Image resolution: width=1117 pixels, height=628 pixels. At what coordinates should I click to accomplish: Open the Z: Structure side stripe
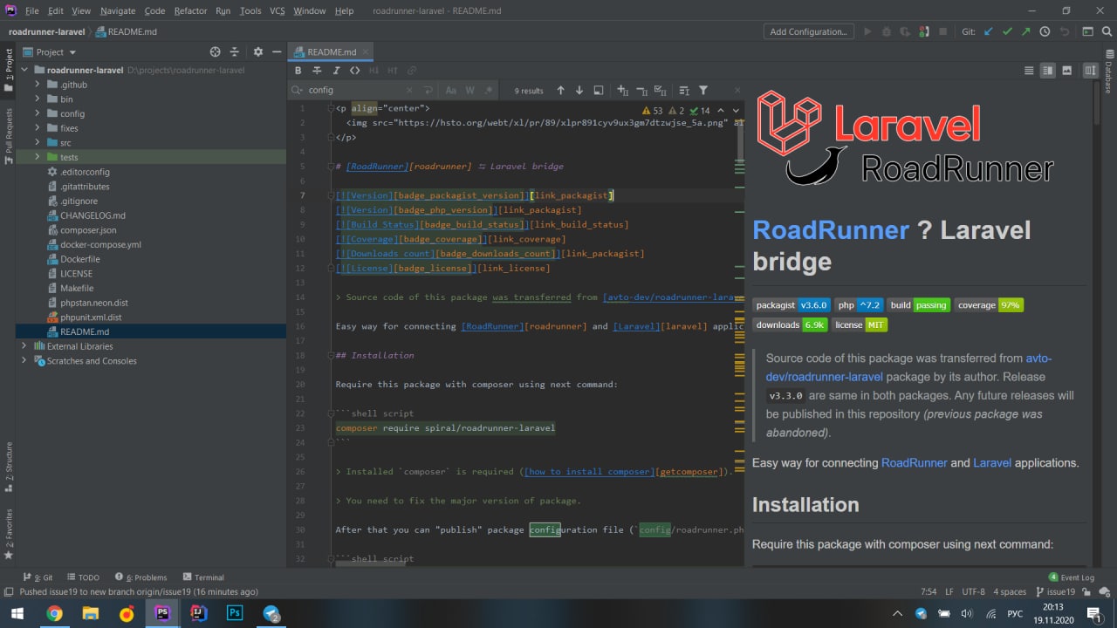(8, 467)
